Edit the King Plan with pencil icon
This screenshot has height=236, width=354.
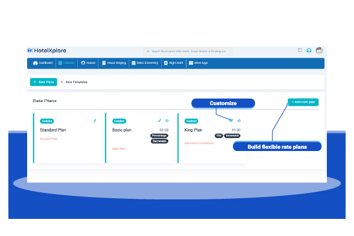pos(231,120)
